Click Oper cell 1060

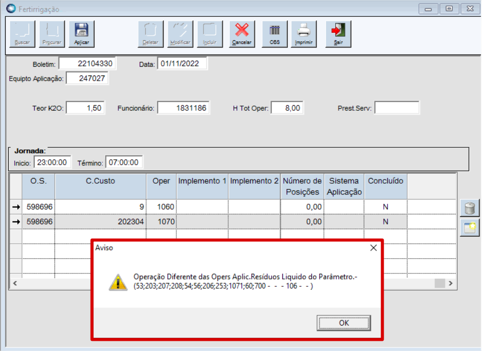click(x=161, y=207)
